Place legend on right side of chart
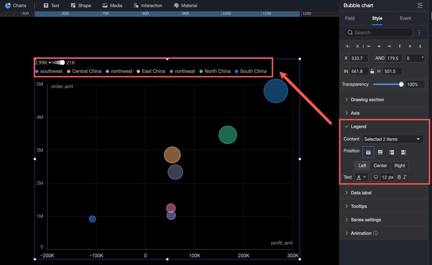Image resolution: width=432 pixels, height=265 pixels. click(x=404, y=152)
